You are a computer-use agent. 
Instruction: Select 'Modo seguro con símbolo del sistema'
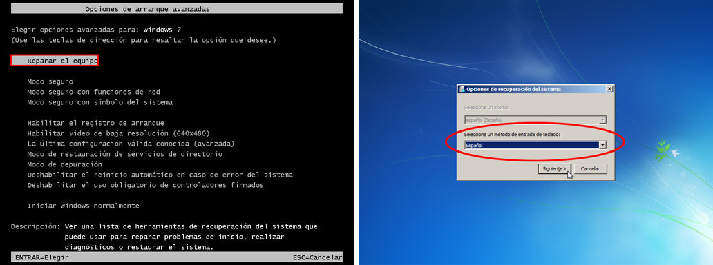coord(99,102)
